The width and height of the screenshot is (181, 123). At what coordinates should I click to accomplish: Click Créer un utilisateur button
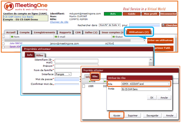(160, 40)
